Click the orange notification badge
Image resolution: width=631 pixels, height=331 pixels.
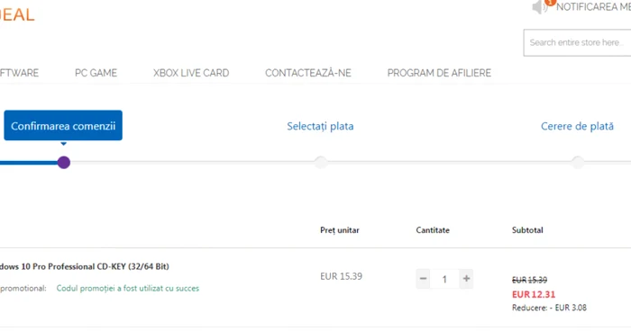tap(550, 2)
